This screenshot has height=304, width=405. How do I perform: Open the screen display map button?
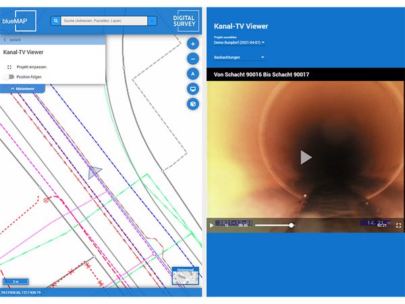193,88
